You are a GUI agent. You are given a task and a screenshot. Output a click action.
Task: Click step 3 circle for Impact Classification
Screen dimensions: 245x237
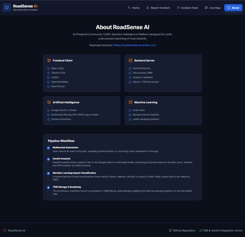pos(48,173)
